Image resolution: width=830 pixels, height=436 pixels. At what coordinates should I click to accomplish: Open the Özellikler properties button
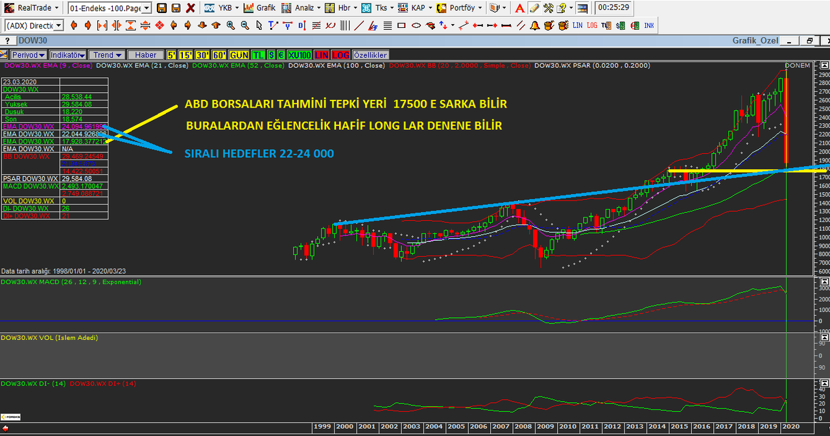pyautogui.click(x=370, y=55)
